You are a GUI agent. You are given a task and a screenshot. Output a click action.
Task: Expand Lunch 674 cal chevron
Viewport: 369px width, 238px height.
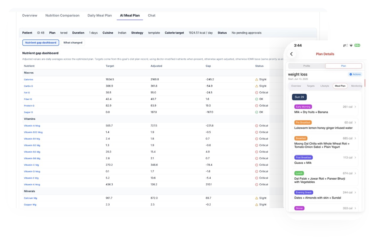click(x=355, y=173)
